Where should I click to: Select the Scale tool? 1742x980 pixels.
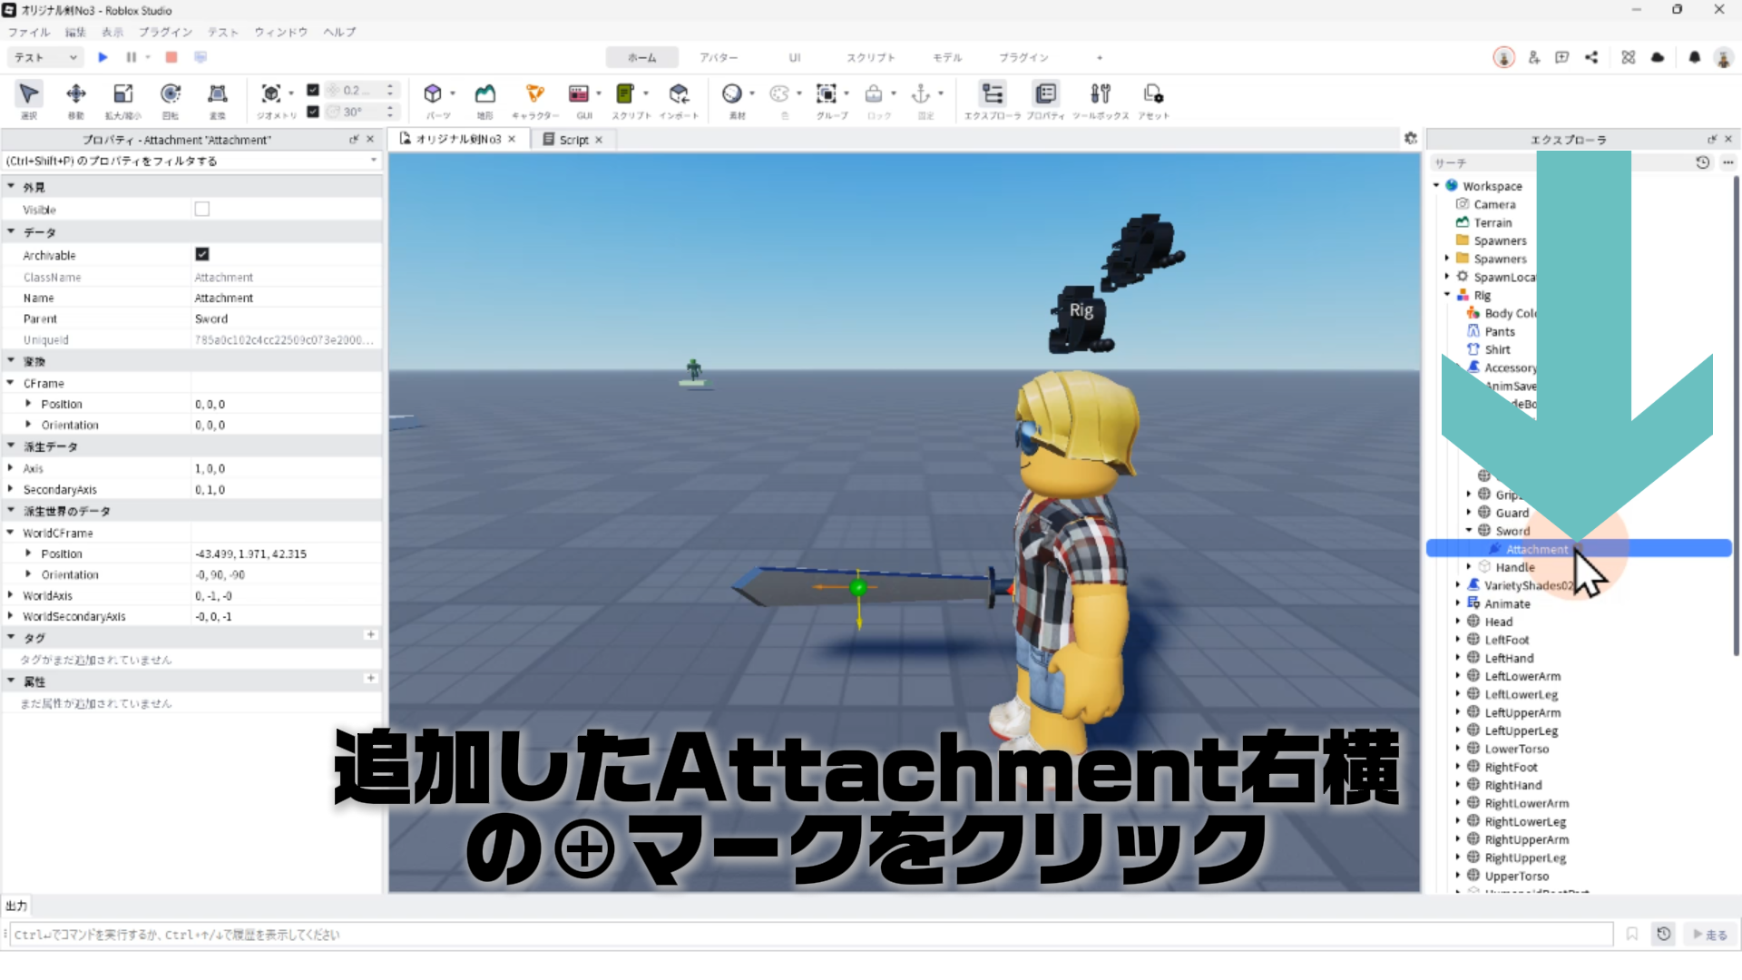(x=122, y=94)
